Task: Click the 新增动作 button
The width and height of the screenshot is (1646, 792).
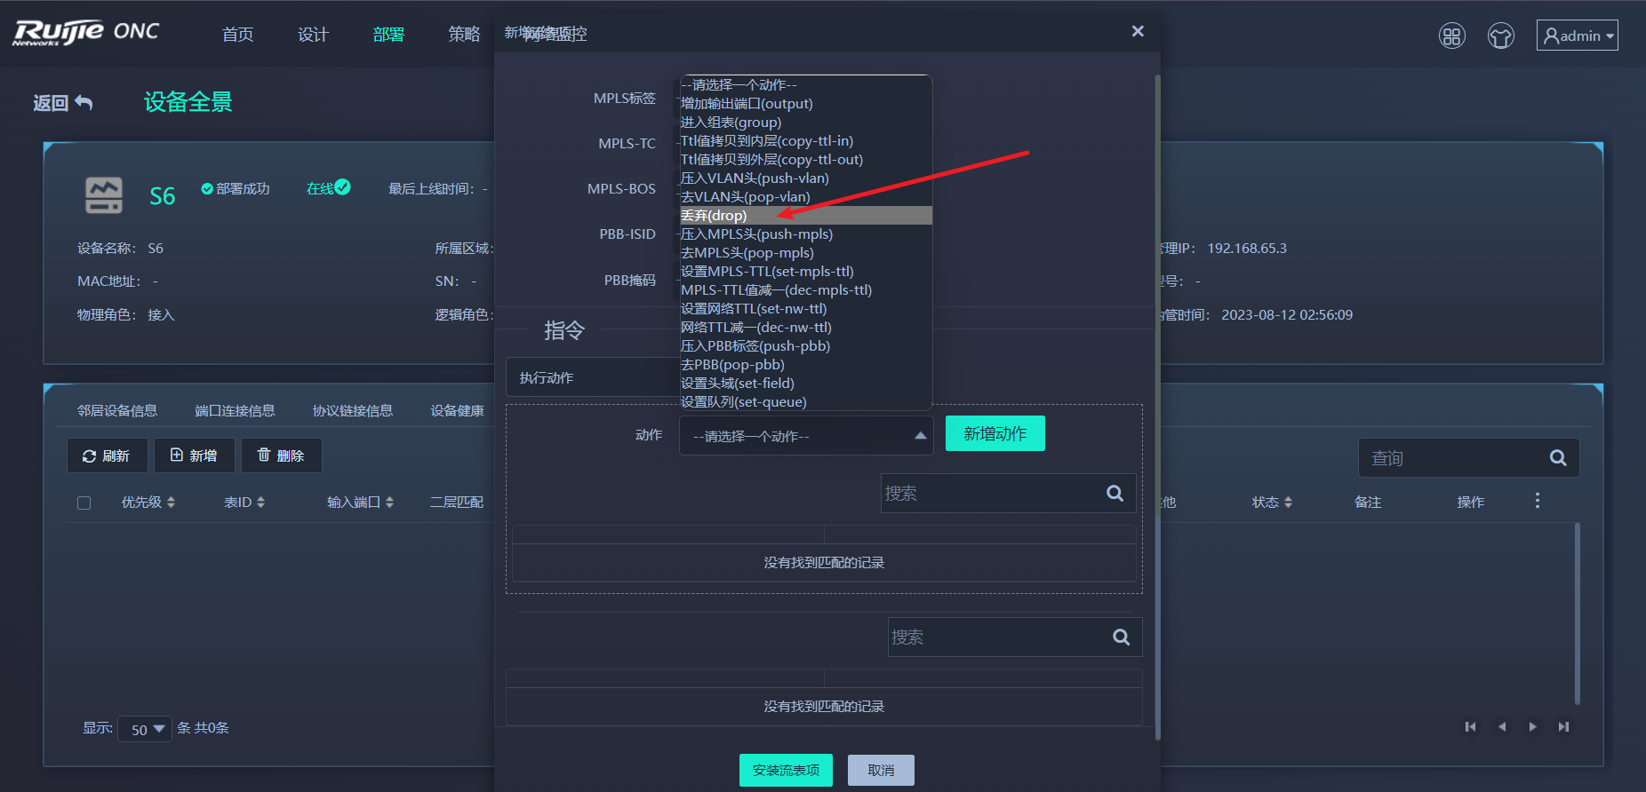Action: tap(995, 433)
